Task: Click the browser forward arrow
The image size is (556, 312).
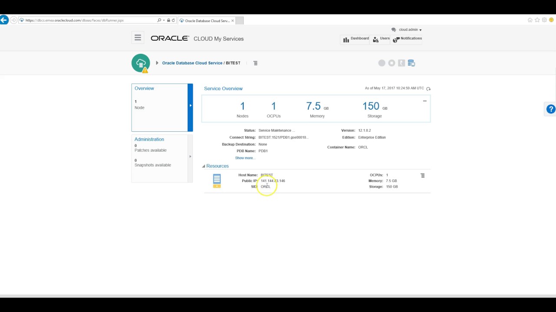Action: pyautogui.click(x=13, y=20)
